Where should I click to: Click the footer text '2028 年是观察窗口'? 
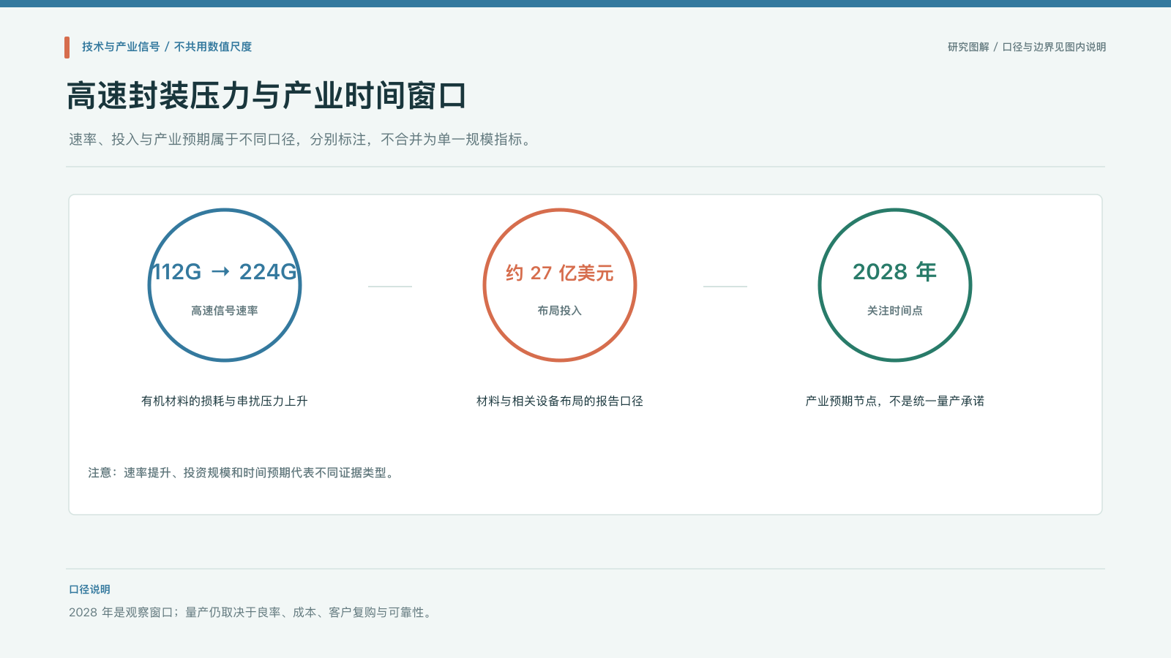[121, 613]
